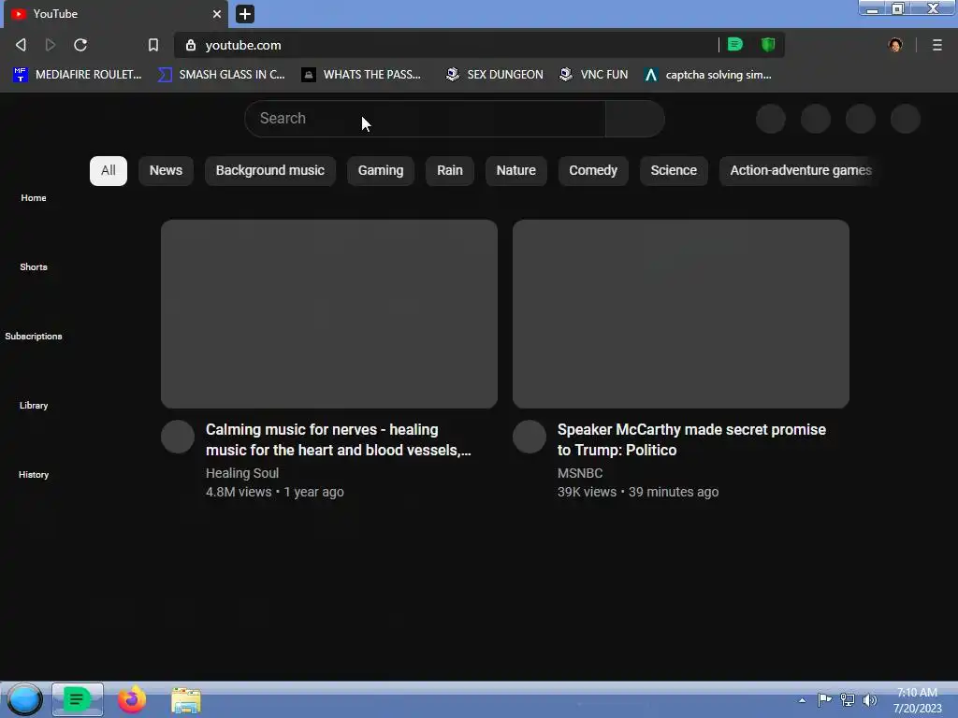Click the search submit button beside Search
This screenshot has height=718, width=958.
(635, 119)
